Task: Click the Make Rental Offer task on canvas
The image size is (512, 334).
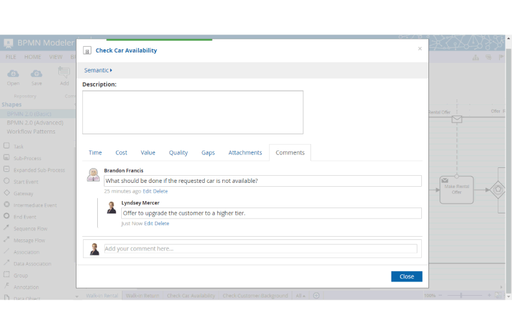Action: click(x=456, y=189)
